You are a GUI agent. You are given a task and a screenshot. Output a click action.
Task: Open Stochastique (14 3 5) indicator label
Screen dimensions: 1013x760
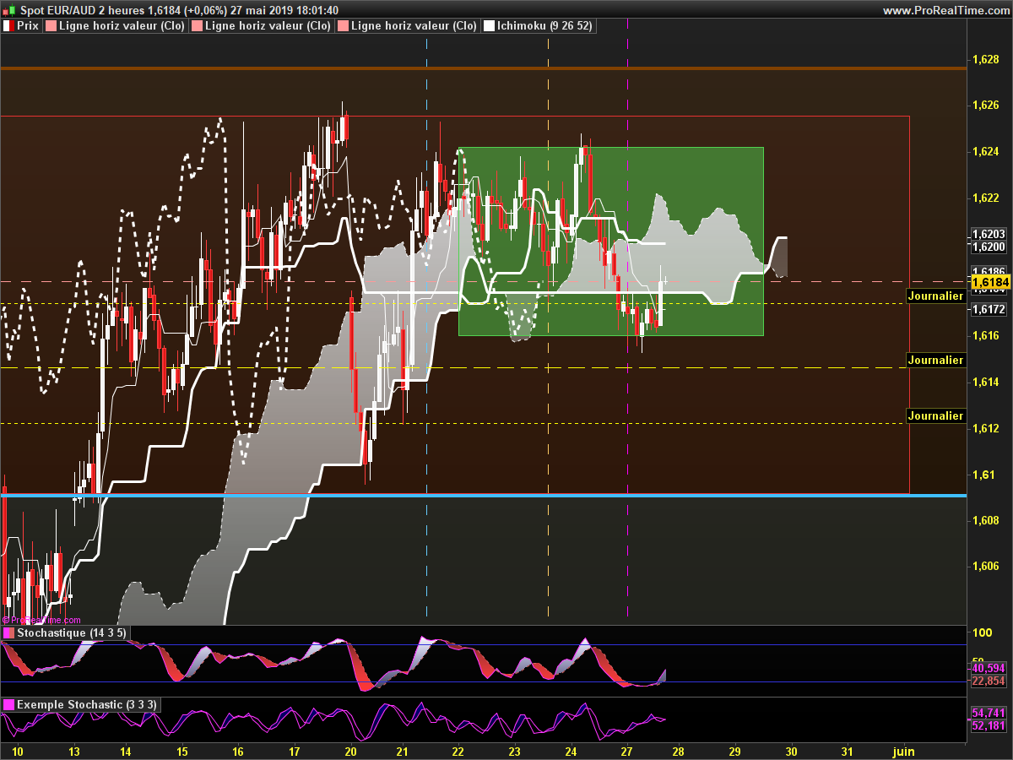[x=71, y=632]
